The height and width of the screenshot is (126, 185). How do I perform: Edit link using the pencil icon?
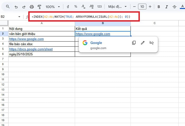[143, 43]
